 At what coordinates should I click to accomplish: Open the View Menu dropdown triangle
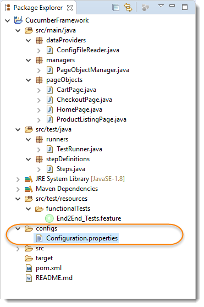(161, 6)
